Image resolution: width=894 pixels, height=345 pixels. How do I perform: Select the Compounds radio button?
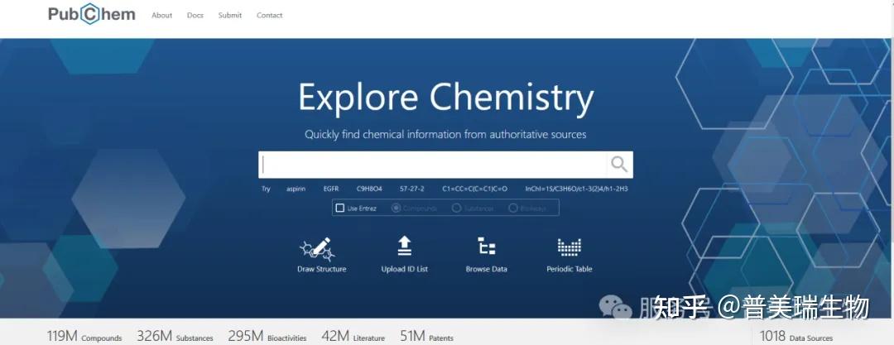click(396, 208)
